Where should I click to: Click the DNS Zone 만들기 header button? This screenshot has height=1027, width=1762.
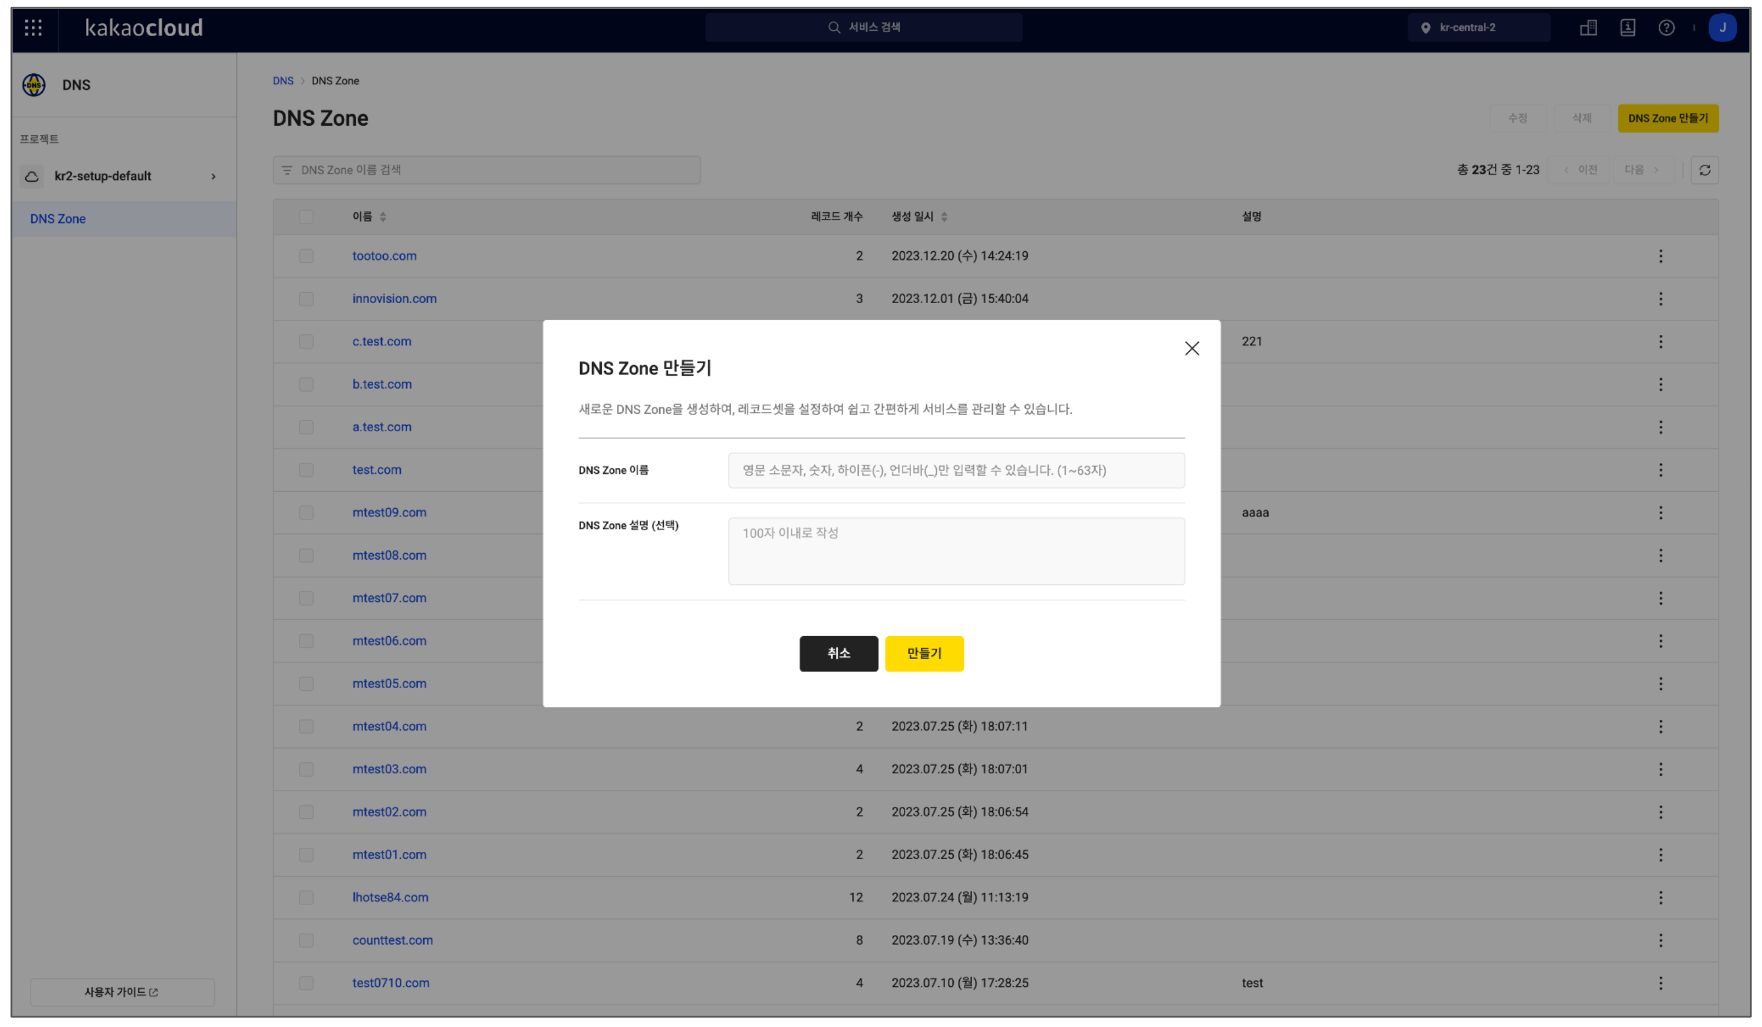pyautogui.click(x=1668, y=118)
